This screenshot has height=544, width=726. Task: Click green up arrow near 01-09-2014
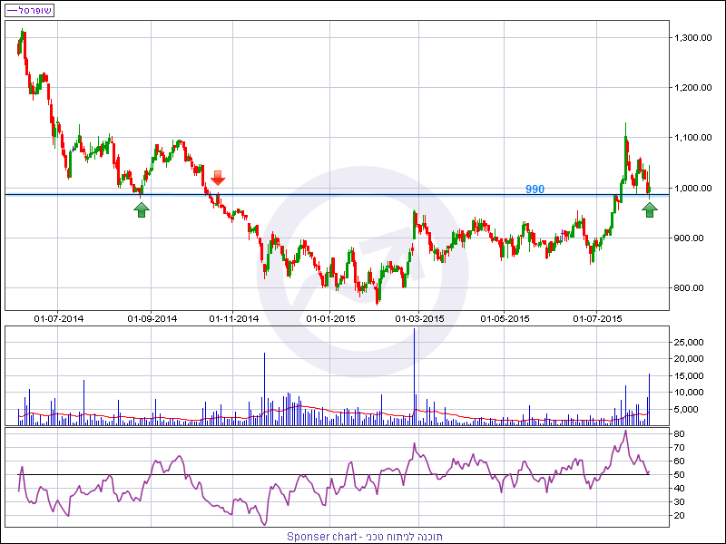coord(141,209)
